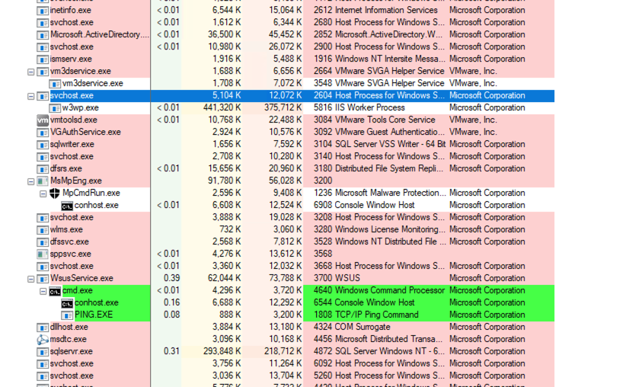Image resolution: width=626 pixels, height=387 pixels.
Task: Click the sqlwriter.exe process icon
Action: point(43,145)
